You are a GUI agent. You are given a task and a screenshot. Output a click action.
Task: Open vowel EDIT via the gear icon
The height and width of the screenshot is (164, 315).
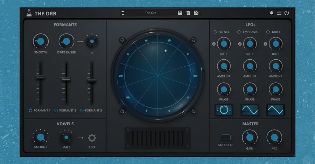[x=92, y=138]
